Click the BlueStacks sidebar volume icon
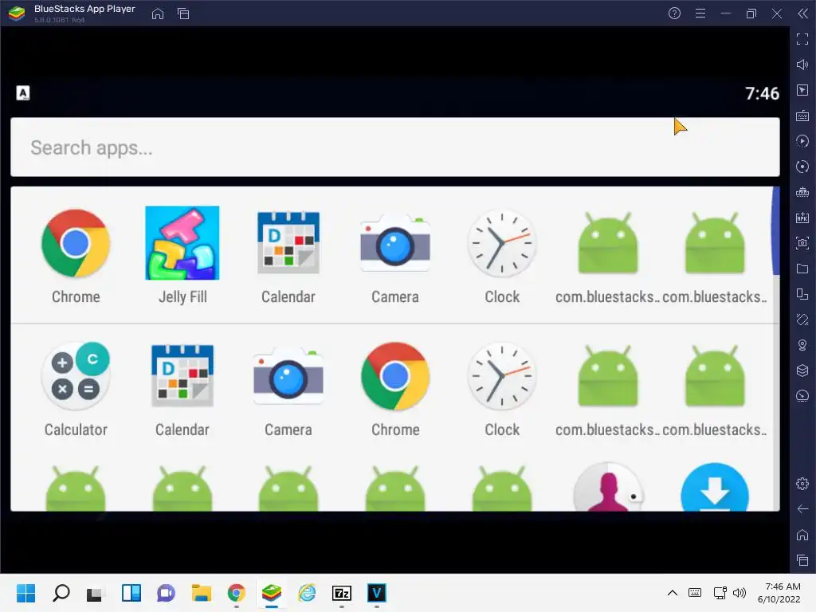This screenshot has width=816, height=612. 802,65
